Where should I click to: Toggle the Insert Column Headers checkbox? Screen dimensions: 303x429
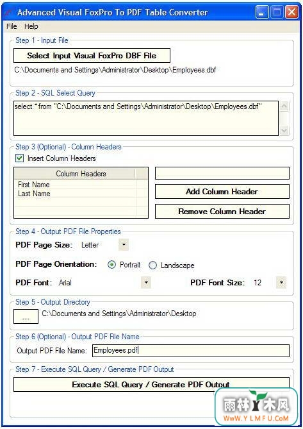coord(19,158)
